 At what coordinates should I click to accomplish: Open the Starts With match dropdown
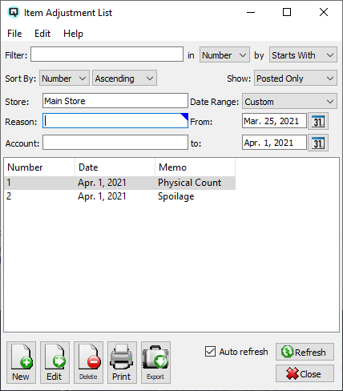coord(303,55)
